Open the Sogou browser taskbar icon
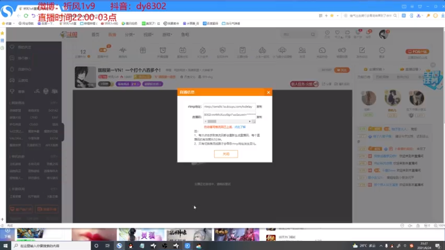445x250 pixels. click(x=119, y=246)
